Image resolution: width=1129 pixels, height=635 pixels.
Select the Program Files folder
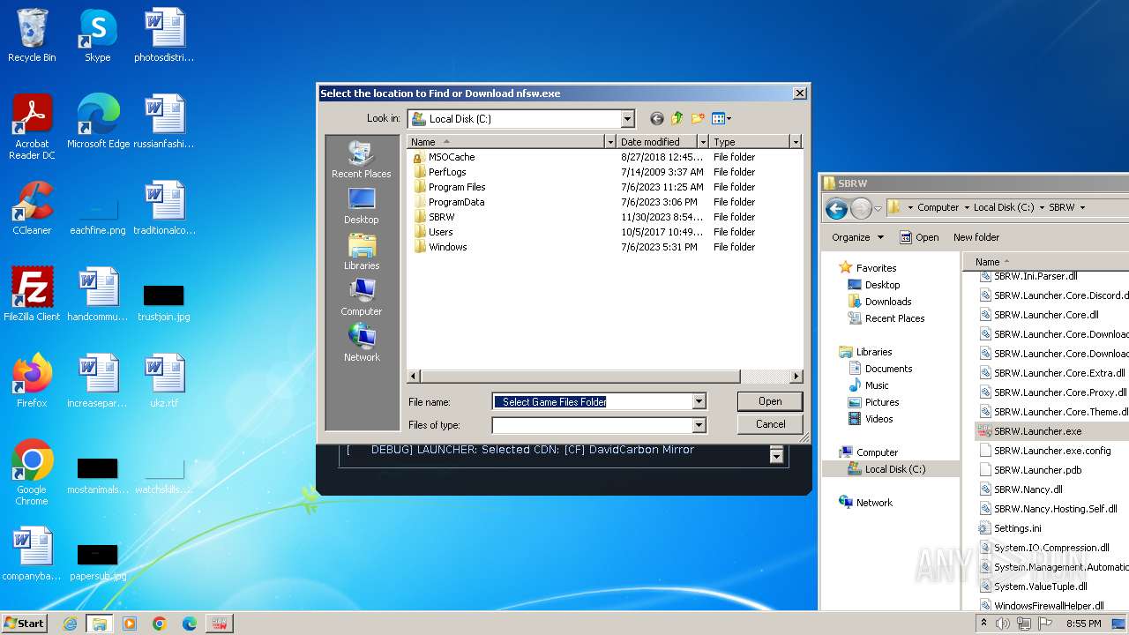[x=457, y=187]
